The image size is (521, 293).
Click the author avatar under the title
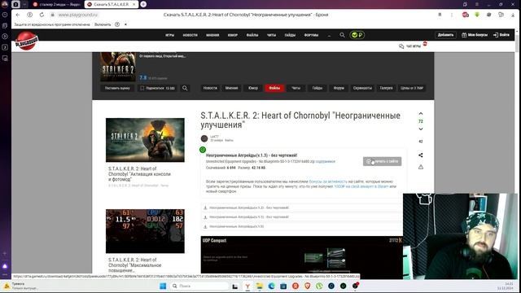pos(204,138)
